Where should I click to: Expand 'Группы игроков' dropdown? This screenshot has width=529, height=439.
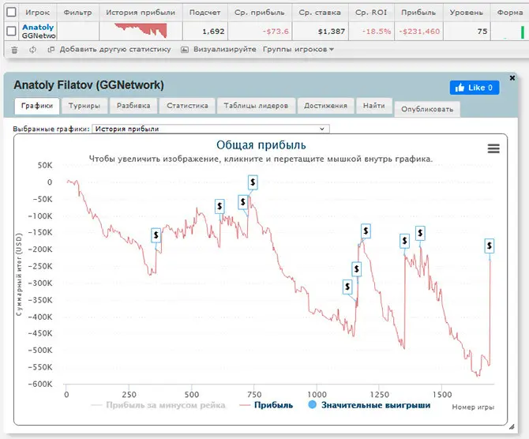click(298, 49)
